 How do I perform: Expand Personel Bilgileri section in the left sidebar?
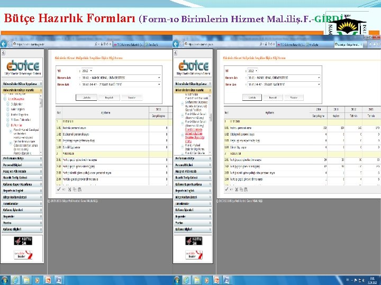coord(22,165)
